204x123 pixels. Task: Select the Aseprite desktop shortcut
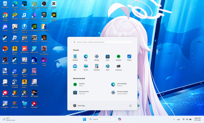pos(5,83)
